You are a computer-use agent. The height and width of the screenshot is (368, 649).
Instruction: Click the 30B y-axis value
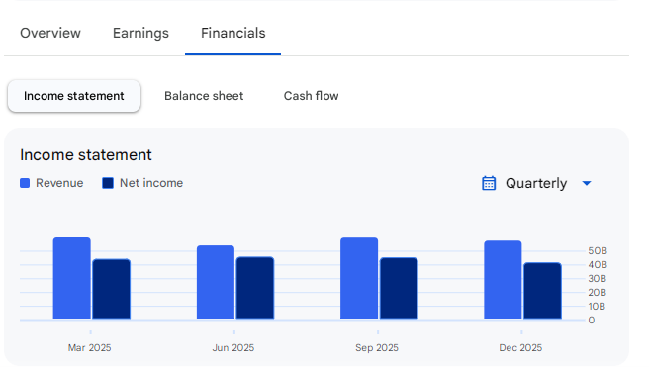[598, 279]
